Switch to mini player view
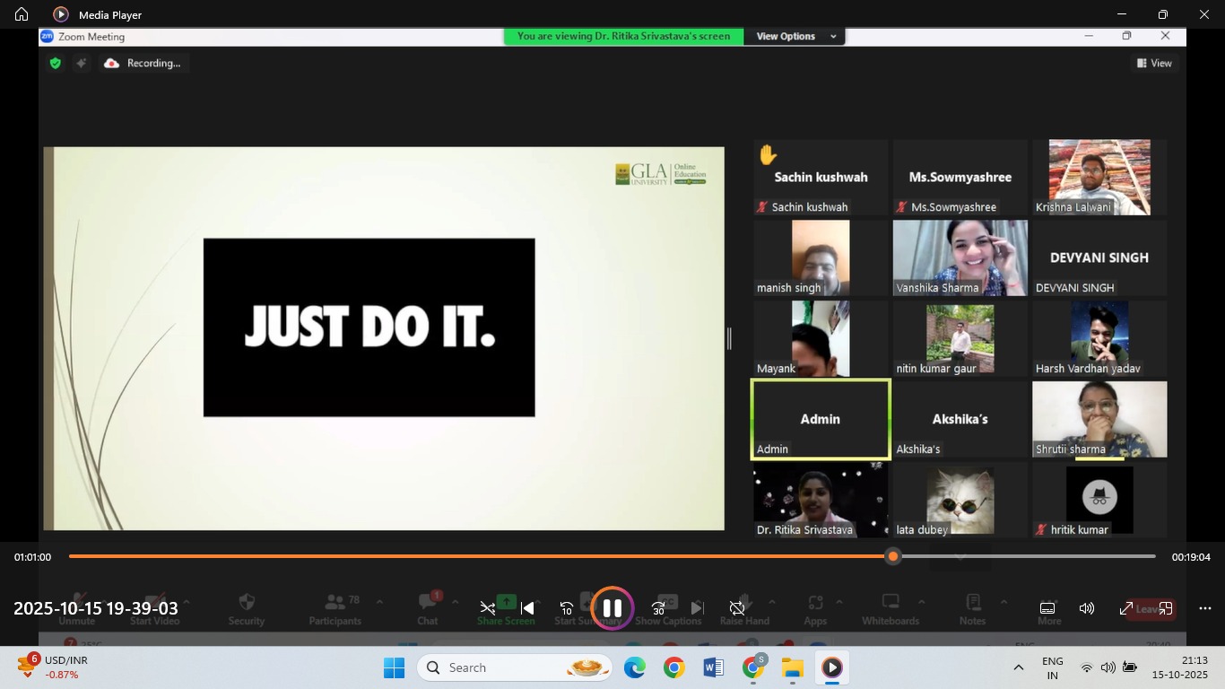1225x689 pixels. [1166, 608]
